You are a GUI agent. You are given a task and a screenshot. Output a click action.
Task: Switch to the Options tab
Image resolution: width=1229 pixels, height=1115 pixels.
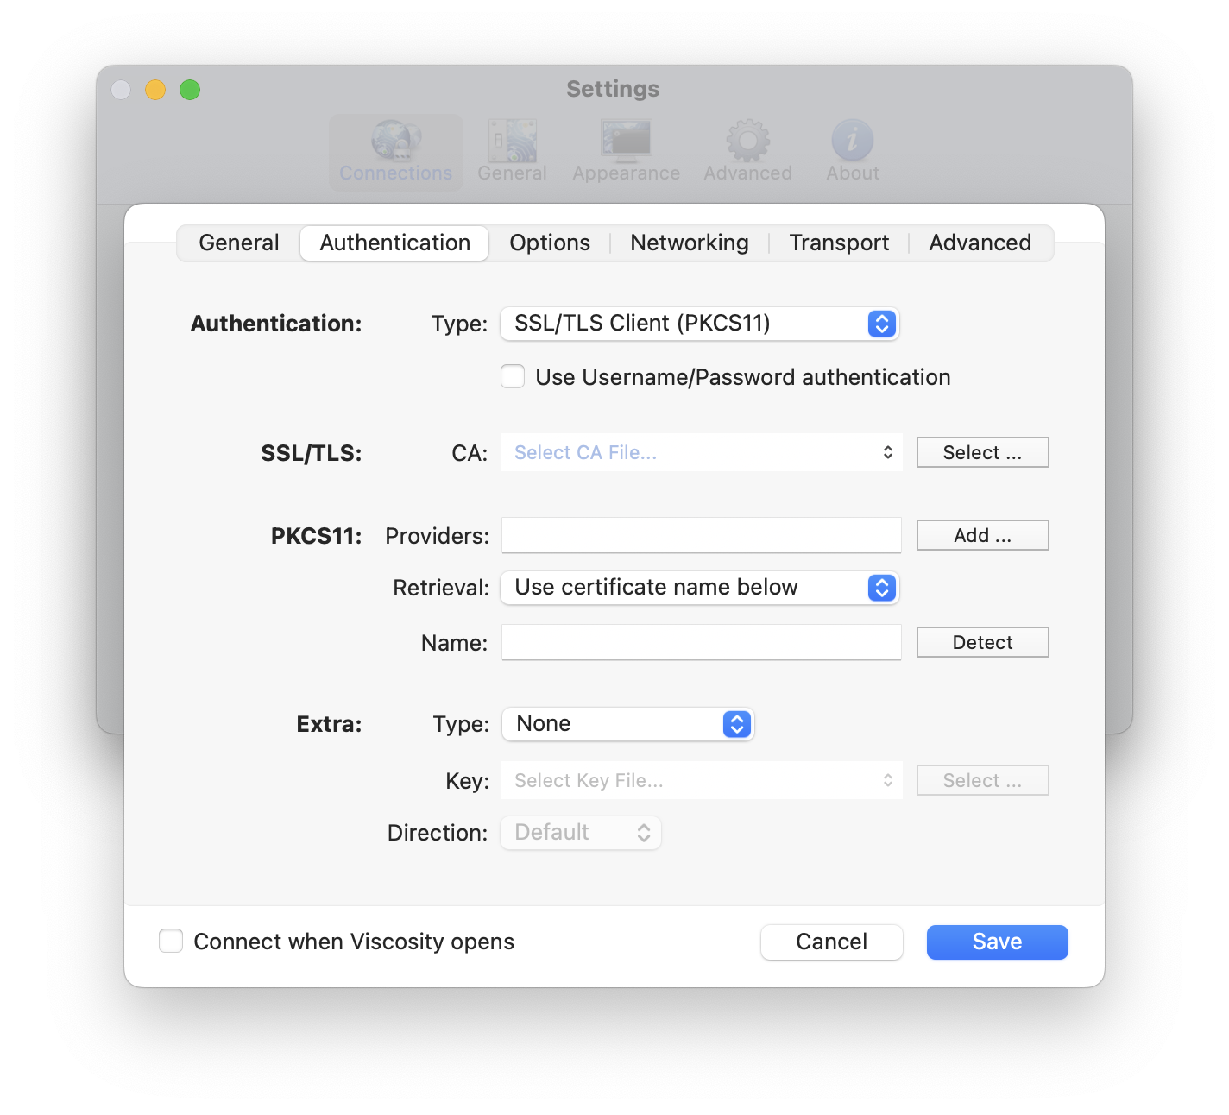pyautogui.click(x=550, y=243)
